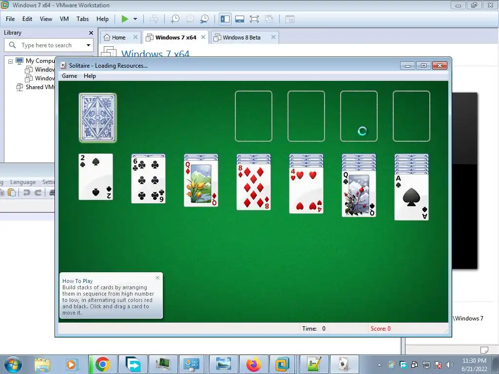Open the library search dropdown arrow
499x374 pixels.
88,45
